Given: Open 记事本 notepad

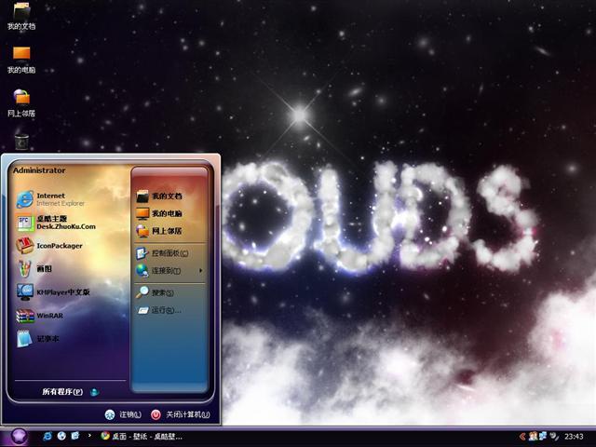Looking at the screenshot, I should pos(38,338).
